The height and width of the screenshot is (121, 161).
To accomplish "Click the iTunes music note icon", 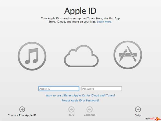I will coord(32,56).
